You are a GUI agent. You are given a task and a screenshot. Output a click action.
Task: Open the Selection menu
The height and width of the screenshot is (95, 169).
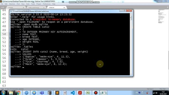12,4
